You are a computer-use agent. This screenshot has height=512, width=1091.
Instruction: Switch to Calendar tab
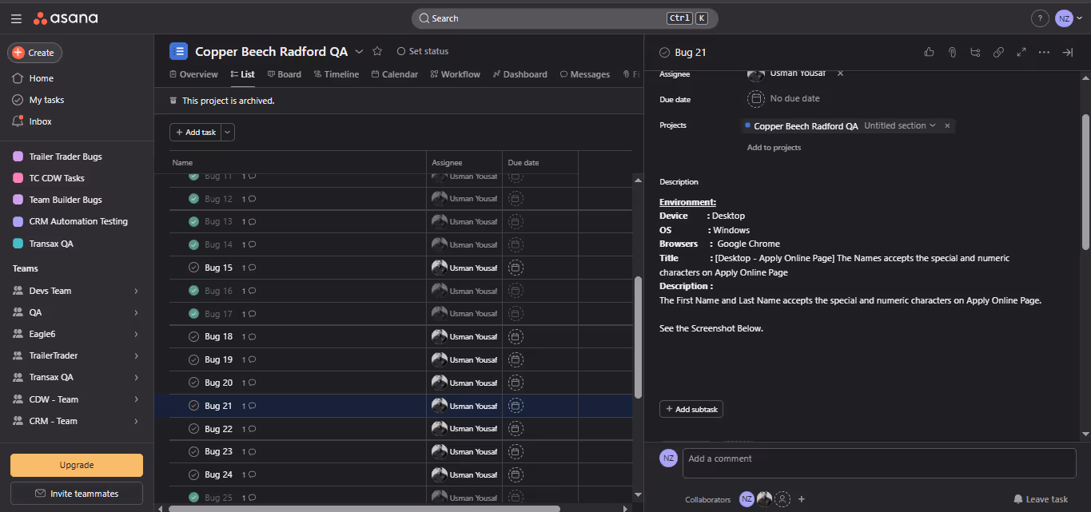pos(395,74)
